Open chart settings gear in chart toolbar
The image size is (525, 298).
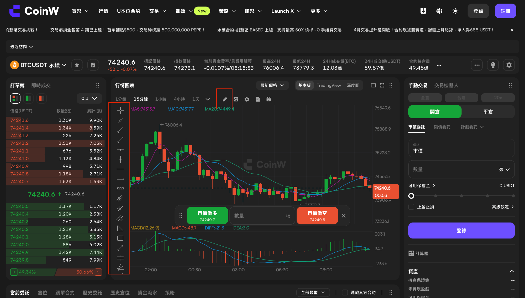[247, 99]
